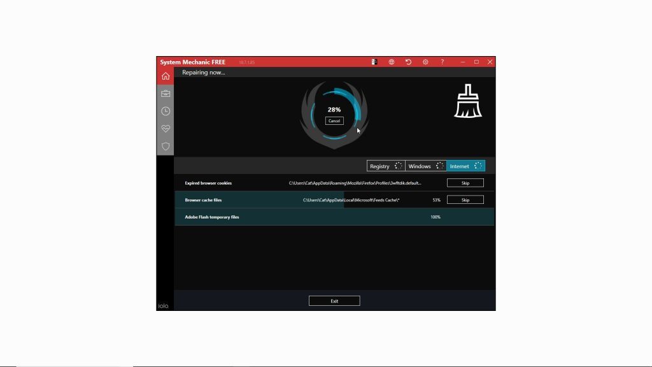Click the Firefox Profiles path text
The image size is (652, 367).
[x=355, y=183]
